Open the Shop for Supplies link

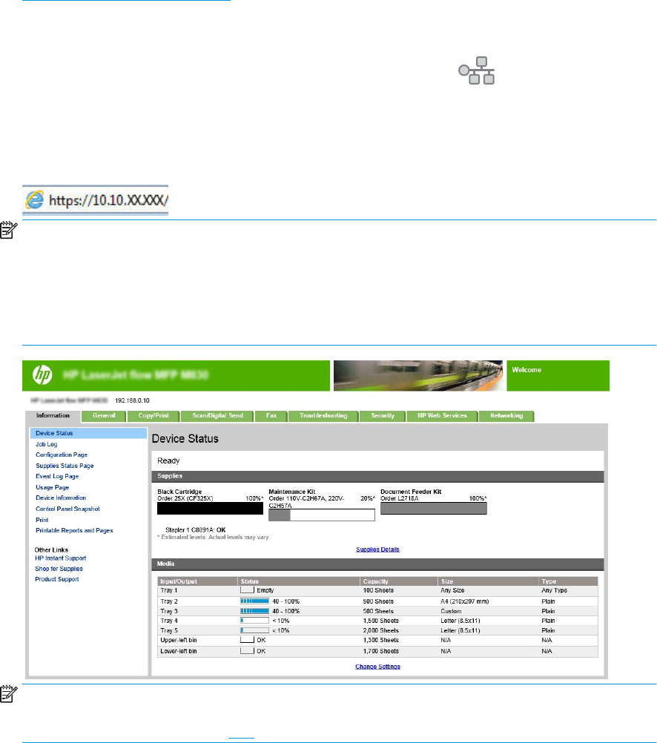59,569
